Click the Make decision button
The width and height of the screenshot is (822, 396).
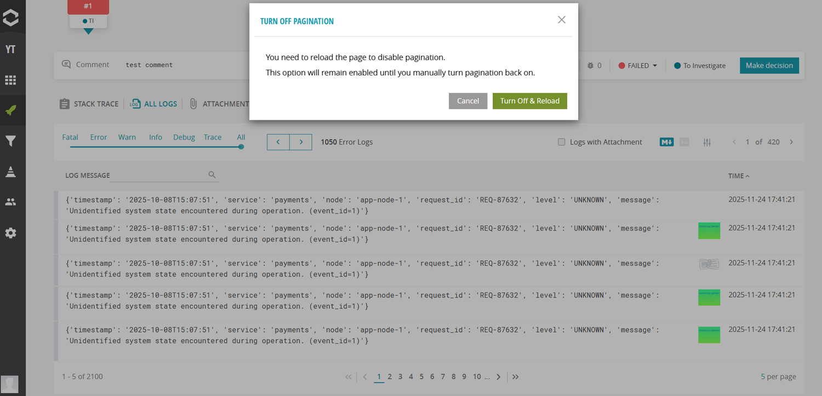769,65
